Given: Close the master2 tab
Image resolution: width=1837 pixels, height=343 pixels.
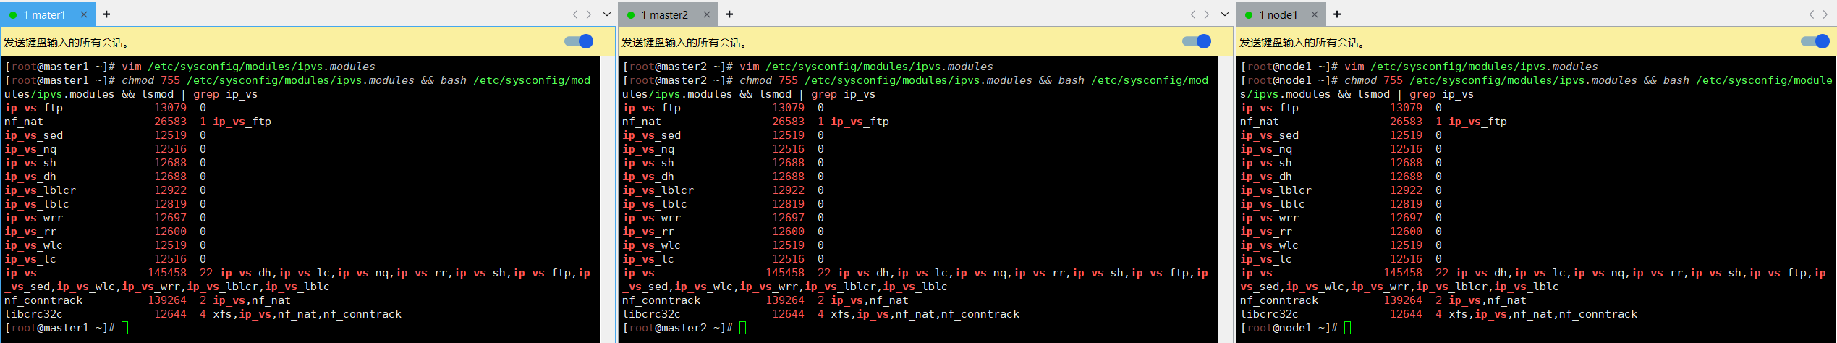Looking at the screenshot, I should pos(707,14).
